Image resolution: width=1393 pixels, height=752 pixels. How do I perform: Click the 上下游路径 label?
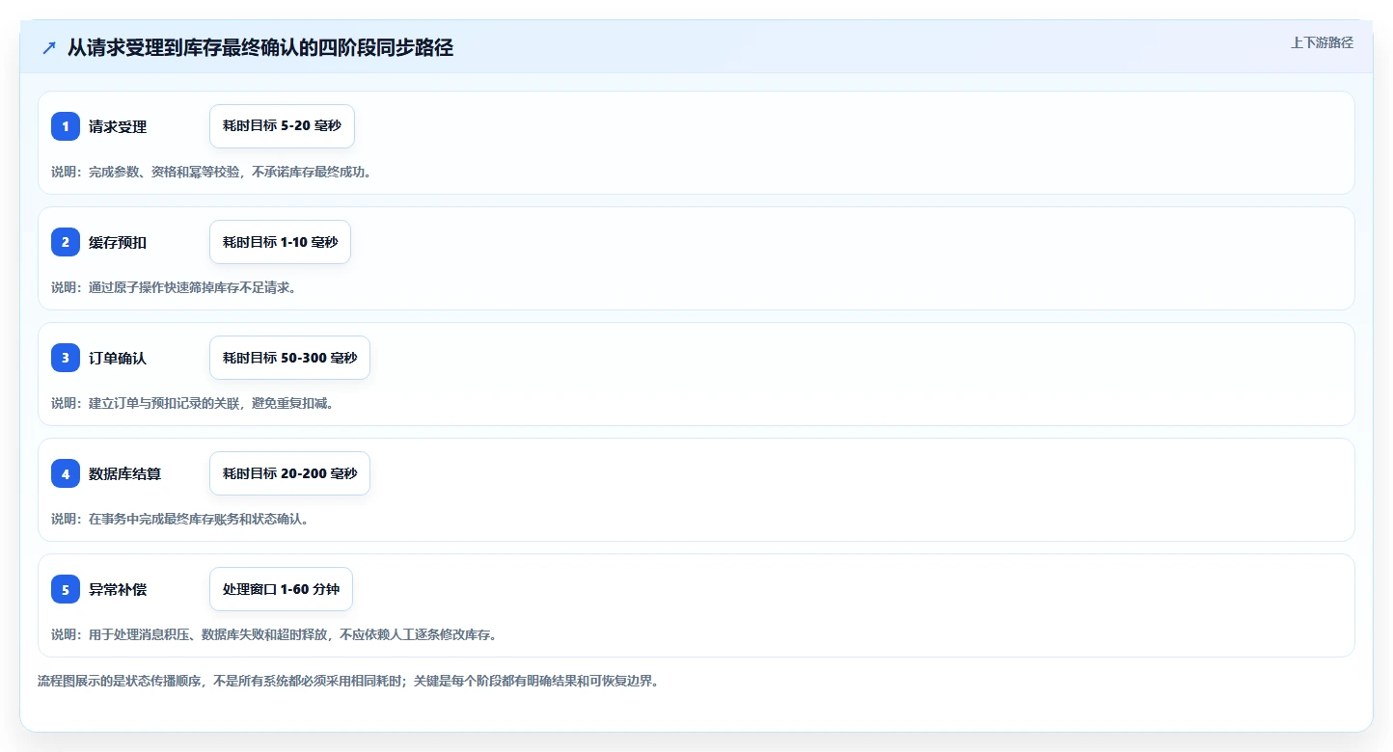[x=1322, y=42]
